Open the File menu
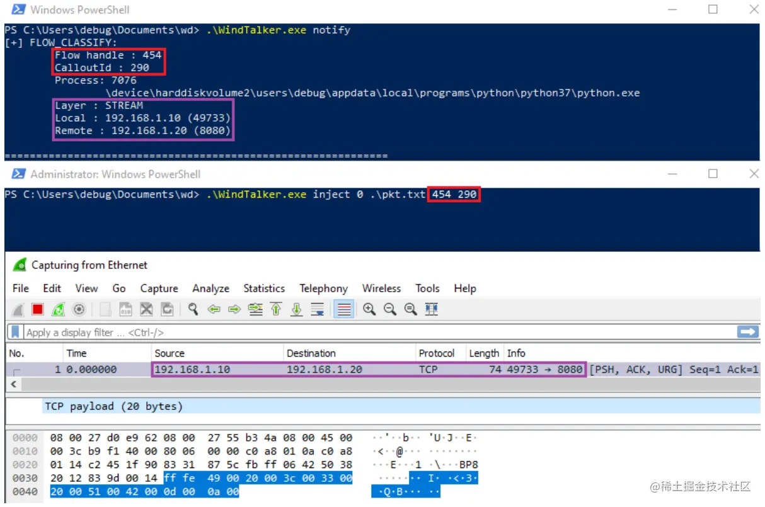The height and width of the screenshot is (507, 765). [21, 288]
